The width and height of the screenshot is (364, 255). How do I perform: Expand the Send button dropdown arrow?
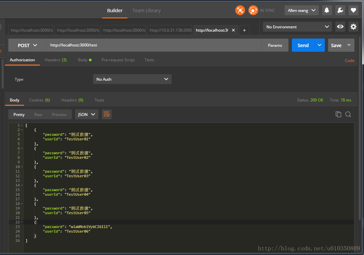[320, 45]
